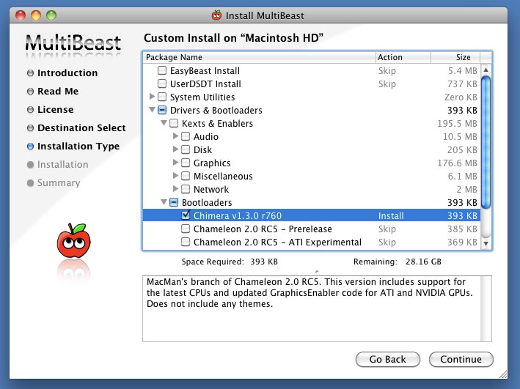
Task: Click the apple icon in the title bar
Action: click(x=216, y=15)
